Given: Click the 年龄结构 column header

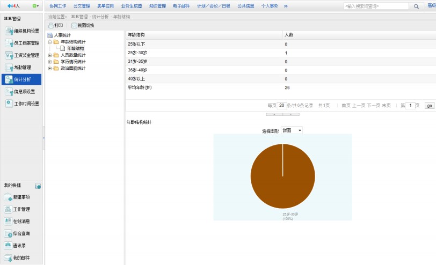Looking at the screenshot, I should 204,35.
